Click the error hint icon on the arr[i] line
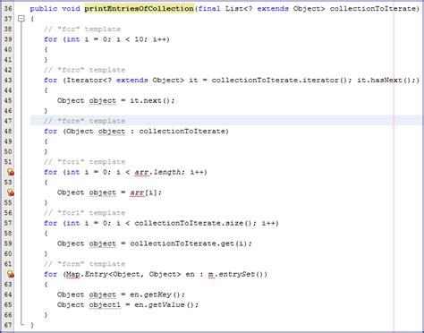The width and height of the screenshot is (424, 333). point(11,192)
